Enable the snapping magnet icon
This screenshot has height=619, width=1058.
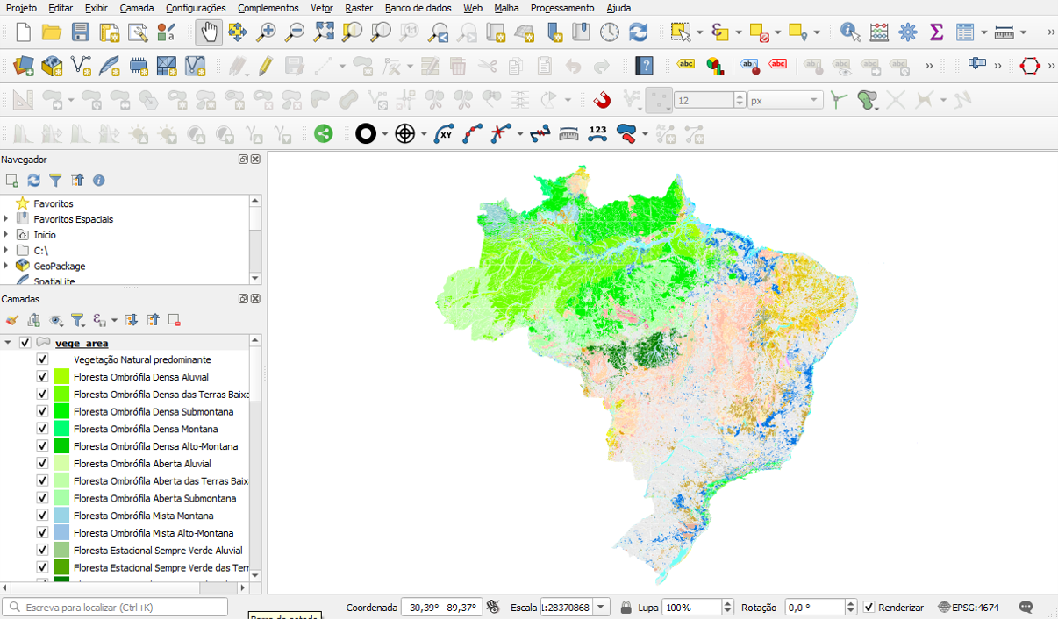point(602,100)
